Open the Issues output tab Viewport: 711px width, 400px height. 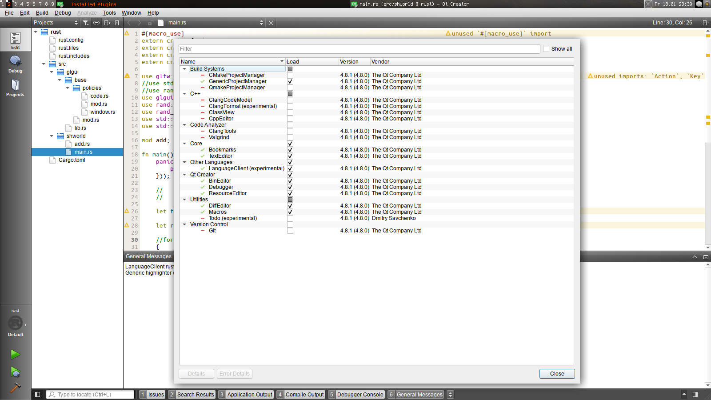point(152,394)
